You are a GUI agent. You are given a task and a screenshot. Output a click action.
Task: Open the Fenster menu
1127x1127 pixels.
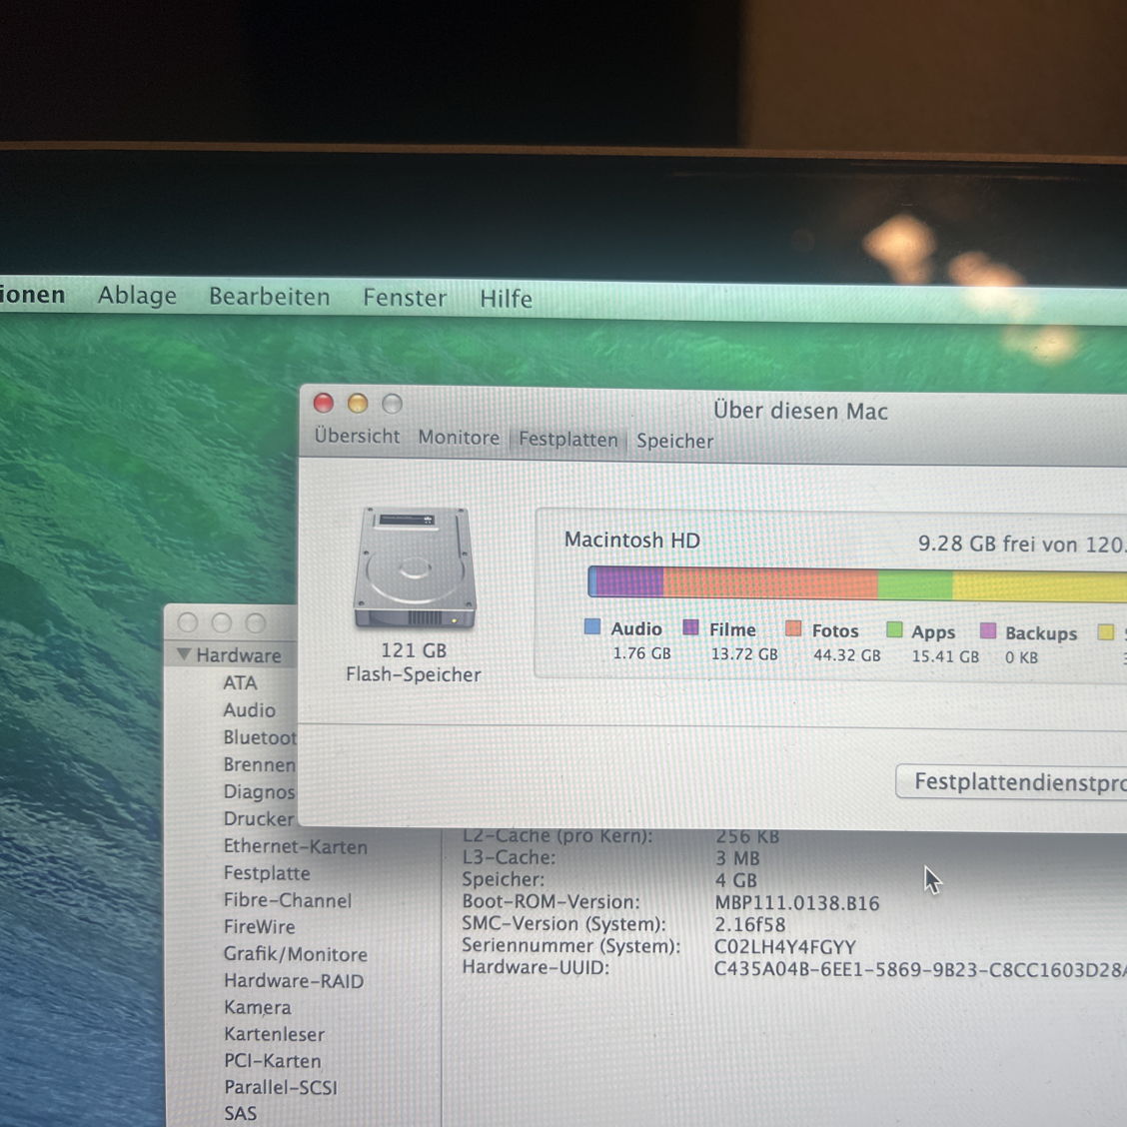point(404,298)
